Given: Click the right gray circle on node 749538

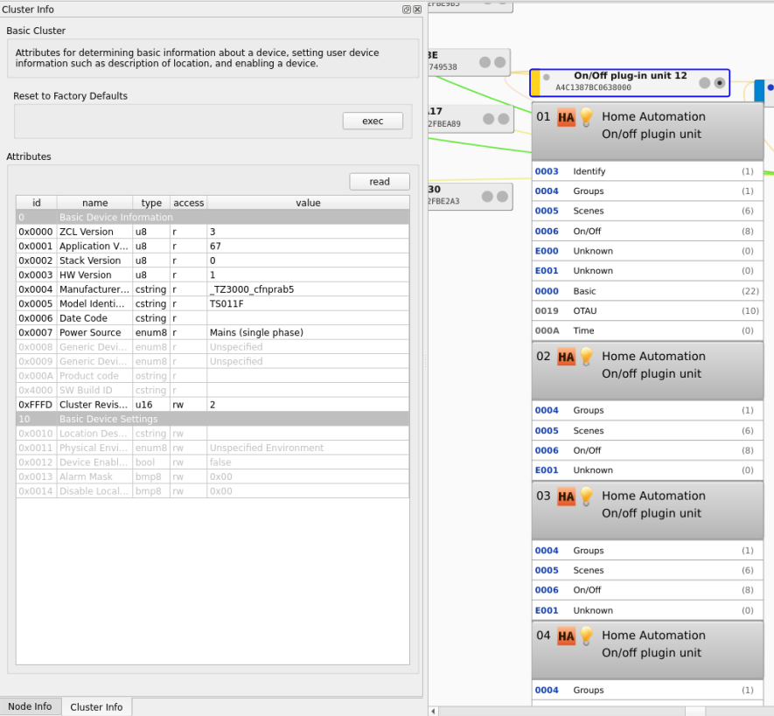Looking at the screenshot, I should point(500,62).
